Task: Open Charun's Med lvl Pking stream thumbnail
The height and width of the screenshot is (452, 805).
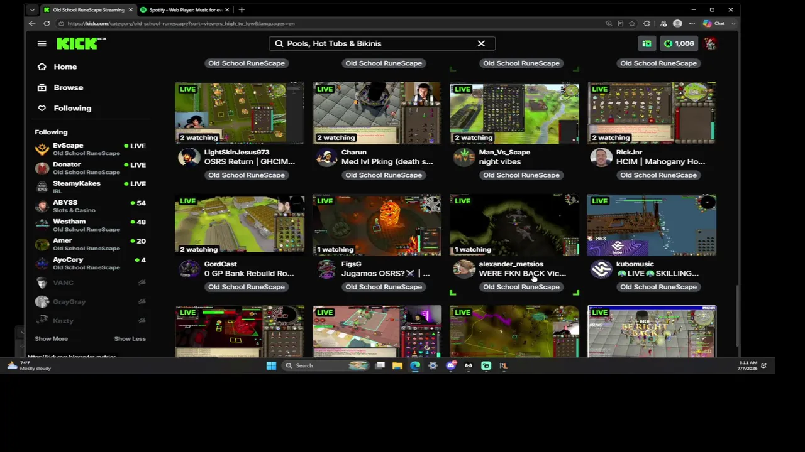Action: 377,113
